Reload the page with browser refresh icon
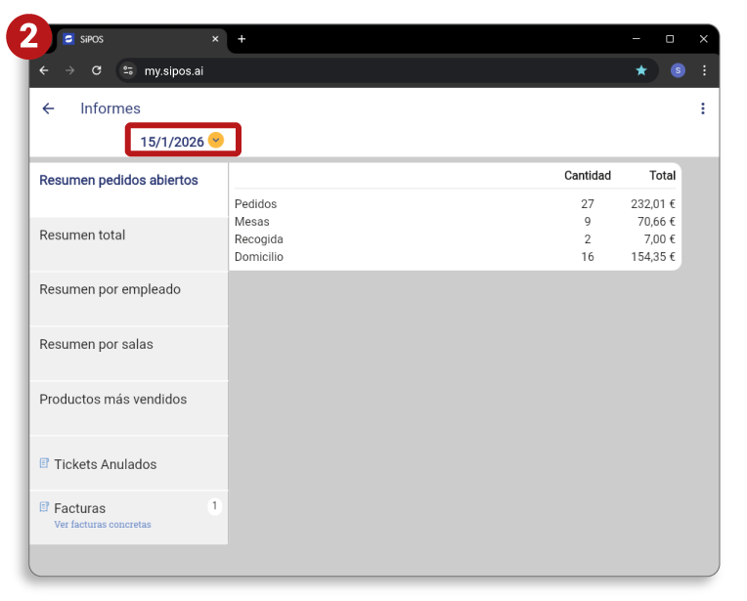The height and width of the screenshot is (601, 747). pyautogui.click(x=97, y=70)
